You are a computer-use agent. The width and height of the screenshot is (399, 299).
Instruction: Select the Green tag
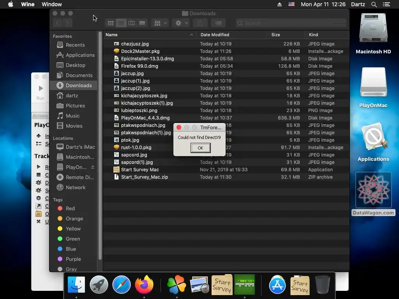tap(73, 239)
